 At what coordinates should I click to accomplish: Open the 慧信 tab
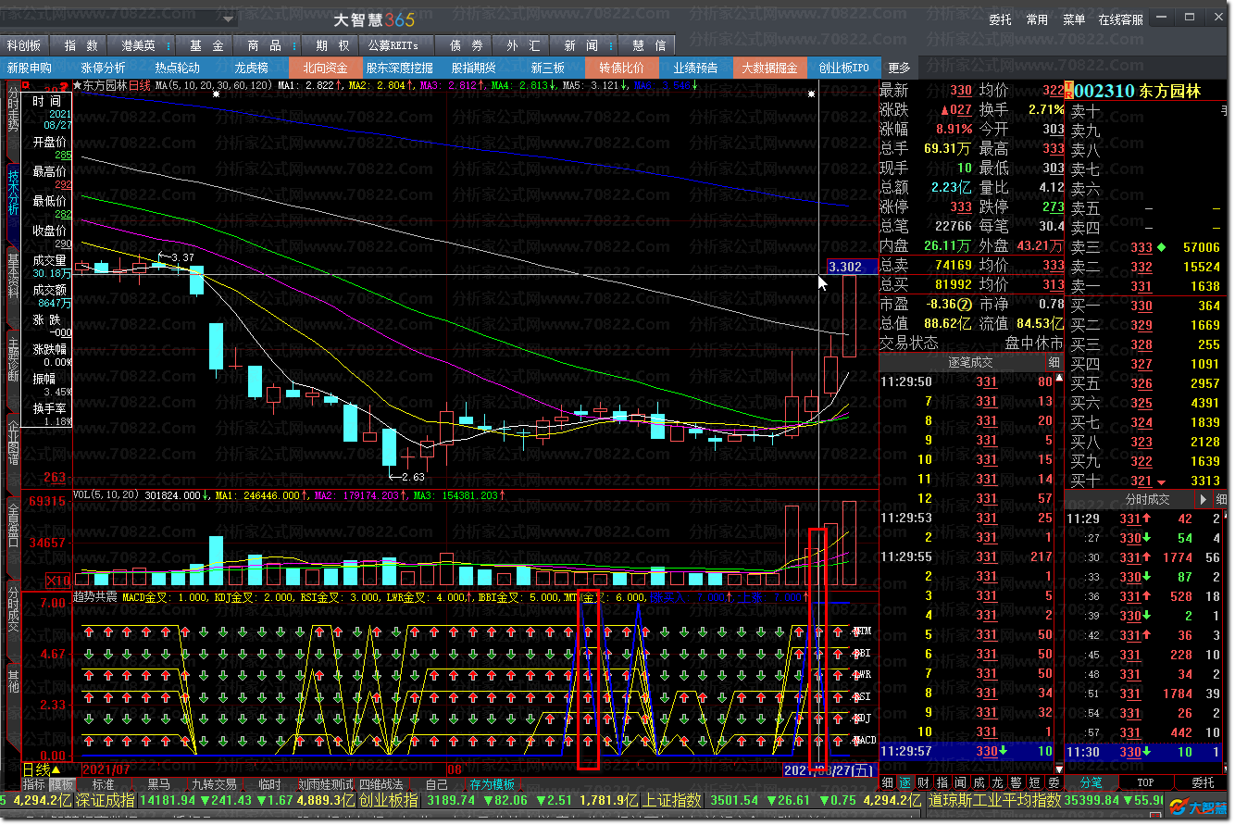(648, 45)
